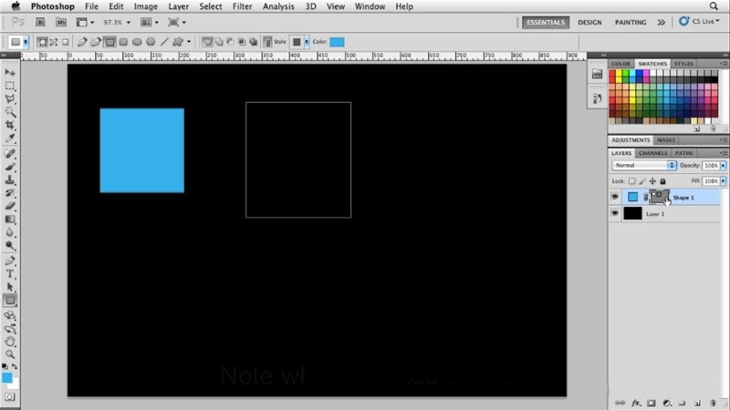Switch to the Styles tab
The image size is (730, 410).
[x=683, y=64]
